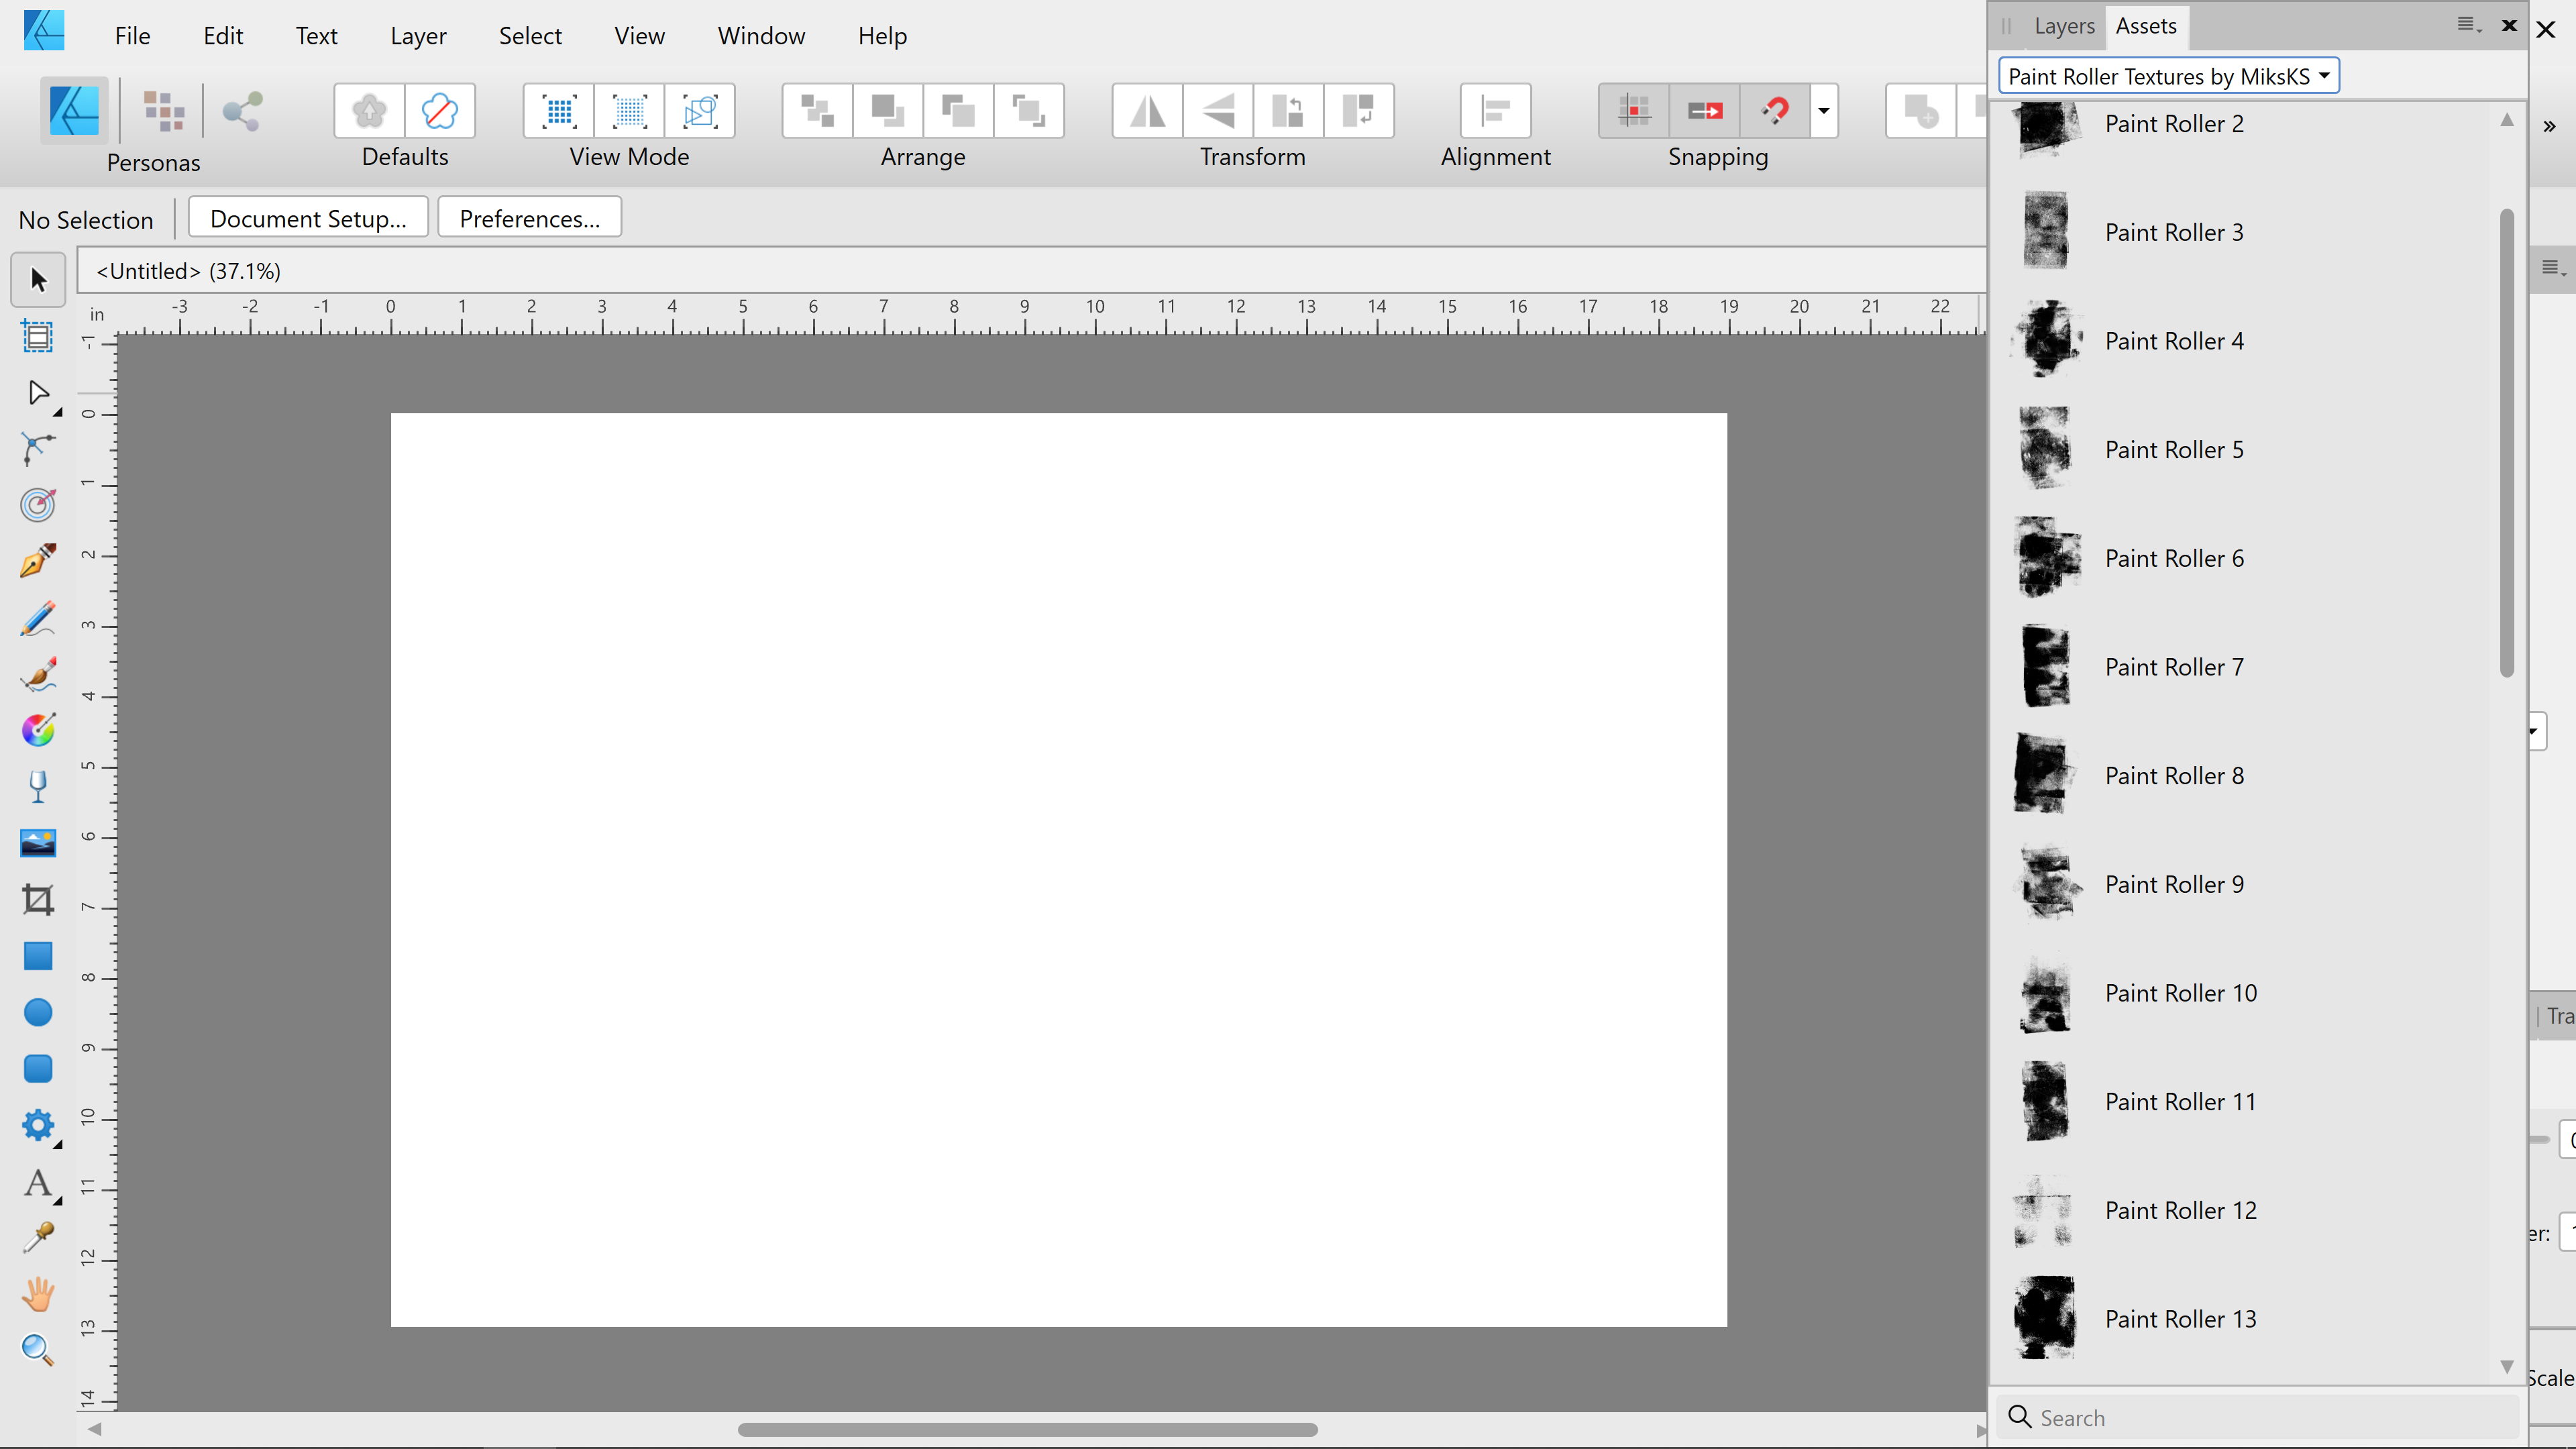Select the Artistic Text tool
This screenshot has height=1449, width=2576.
click(38, 1183)
